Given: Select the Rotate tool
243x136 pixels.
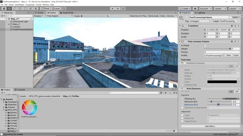Looking at the screenshot, I should point(14,9).
